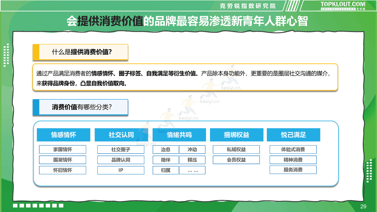Viewport: 377px width, 212px height.
Task: Select the 品牌认同 box
Action: tap(121, 160)
